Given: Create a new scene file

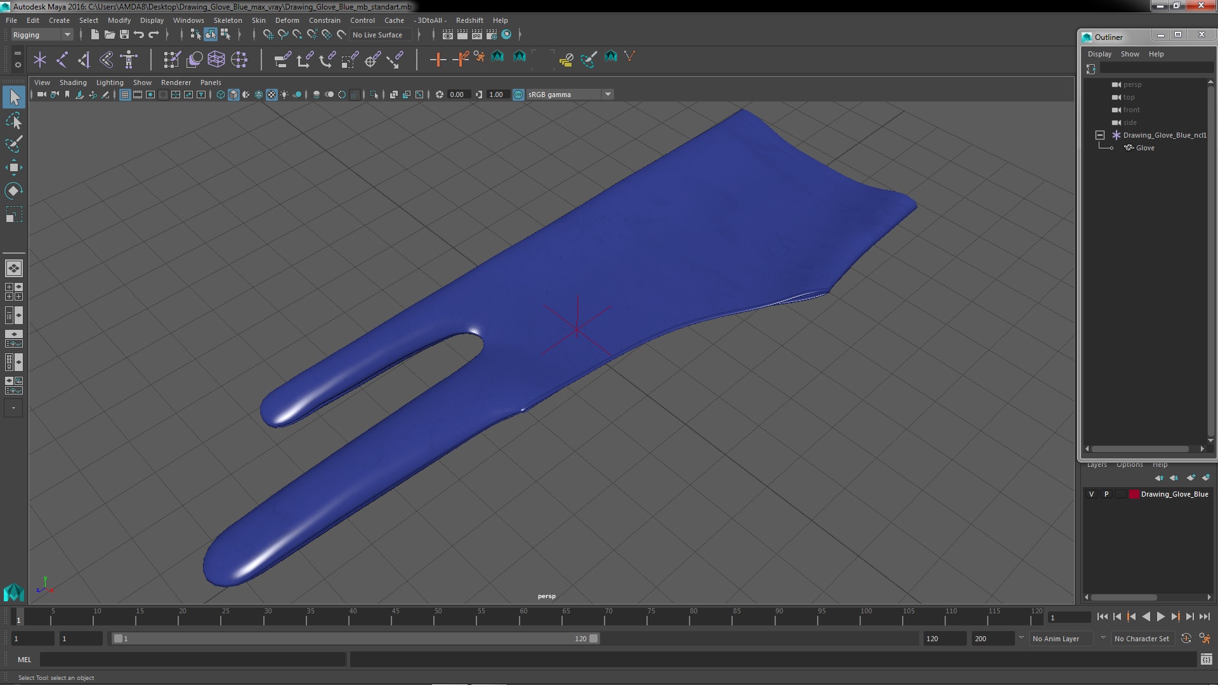Looking at the screenshot, I should (95, 35).
